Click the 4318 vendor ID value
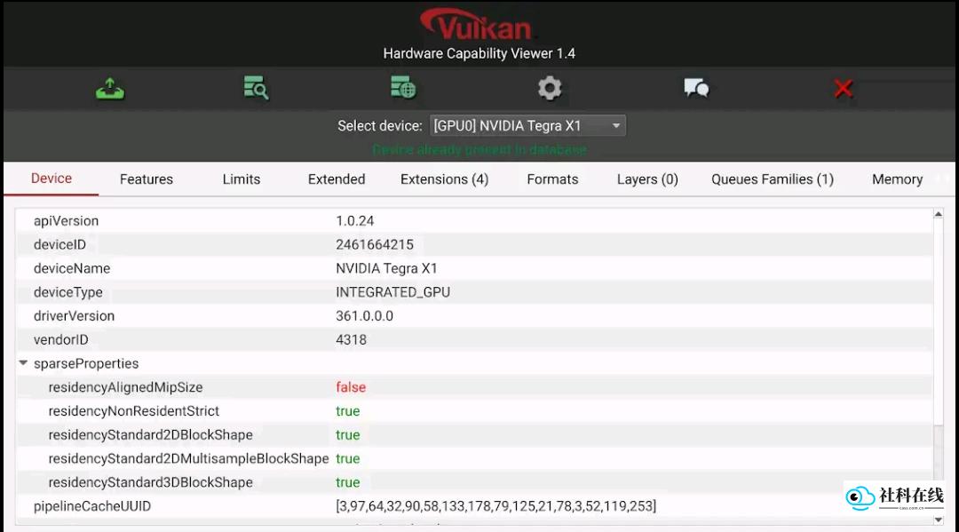The width and height of the screenshot is (959, 532). 351,340
